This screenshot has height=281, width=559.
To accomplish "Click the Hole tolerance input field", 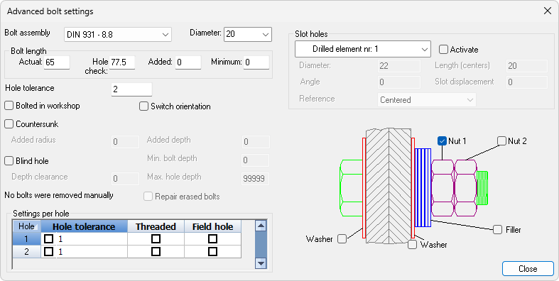I will click(x=131, y=89).
